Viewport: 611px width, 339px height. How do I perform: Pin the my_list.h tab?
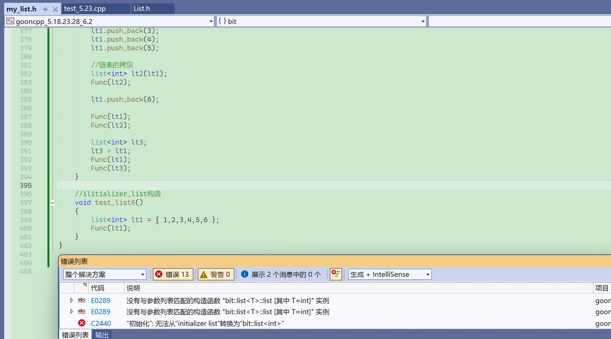point(45,9)
